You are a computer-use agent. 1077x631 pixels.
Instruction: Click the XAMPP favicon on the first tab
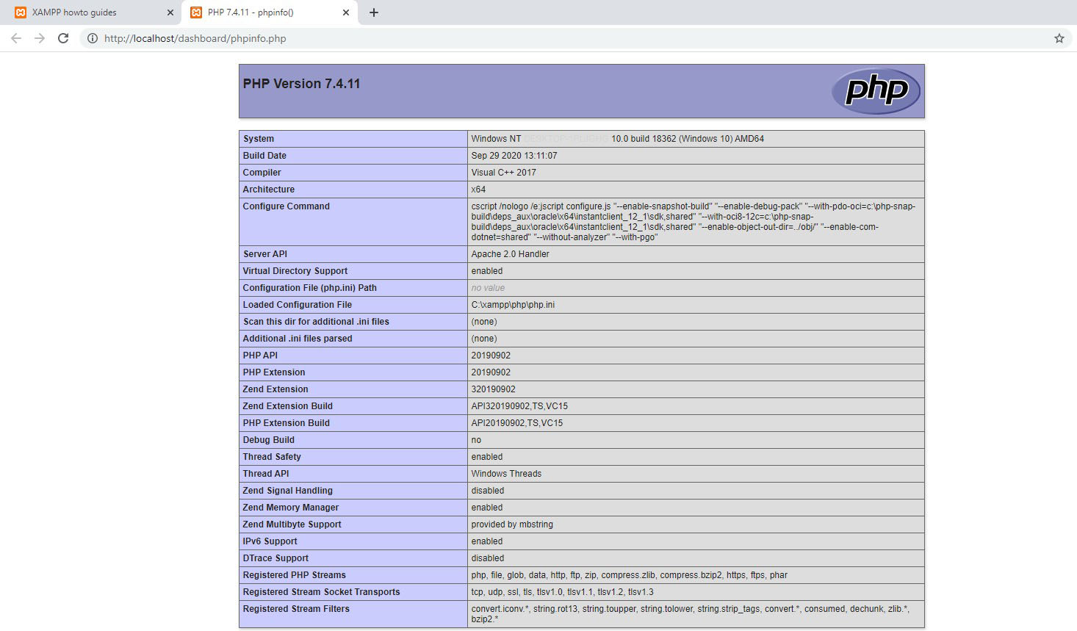[x=22, y=12]
